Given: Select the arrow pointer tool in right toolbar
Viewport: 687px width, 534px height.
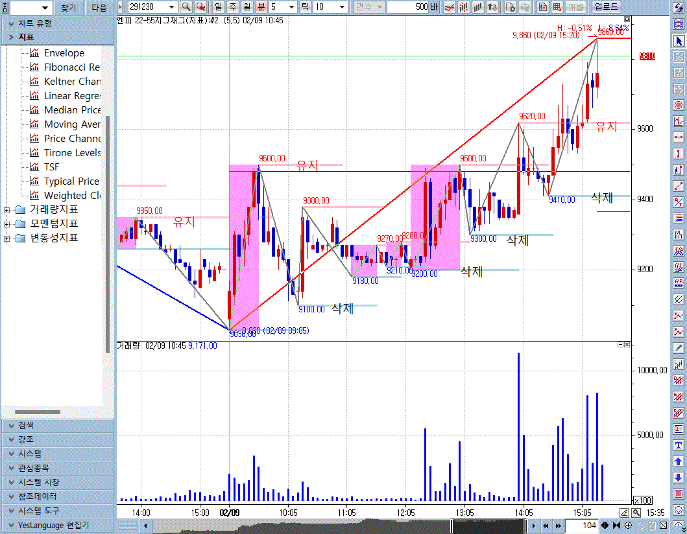Looking at the screenshot, I should pyautogui.click(x=679, y=41).
